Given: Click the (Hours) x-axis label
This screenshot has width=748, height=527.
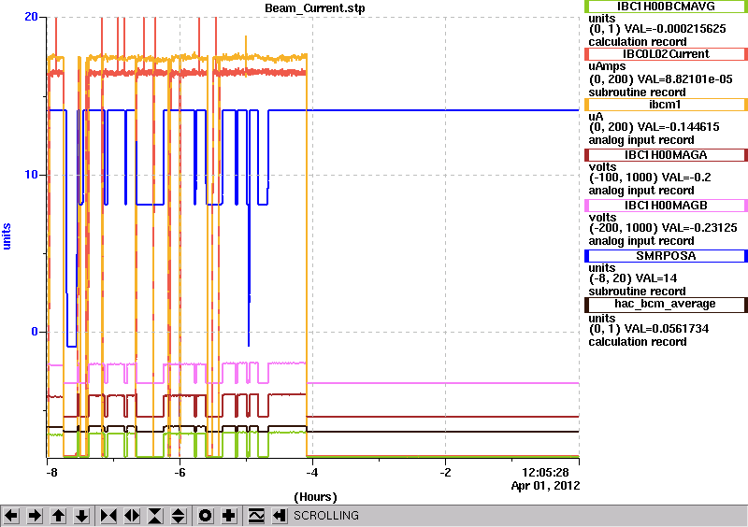Looking at the screenshot, I should pos(315,497).
